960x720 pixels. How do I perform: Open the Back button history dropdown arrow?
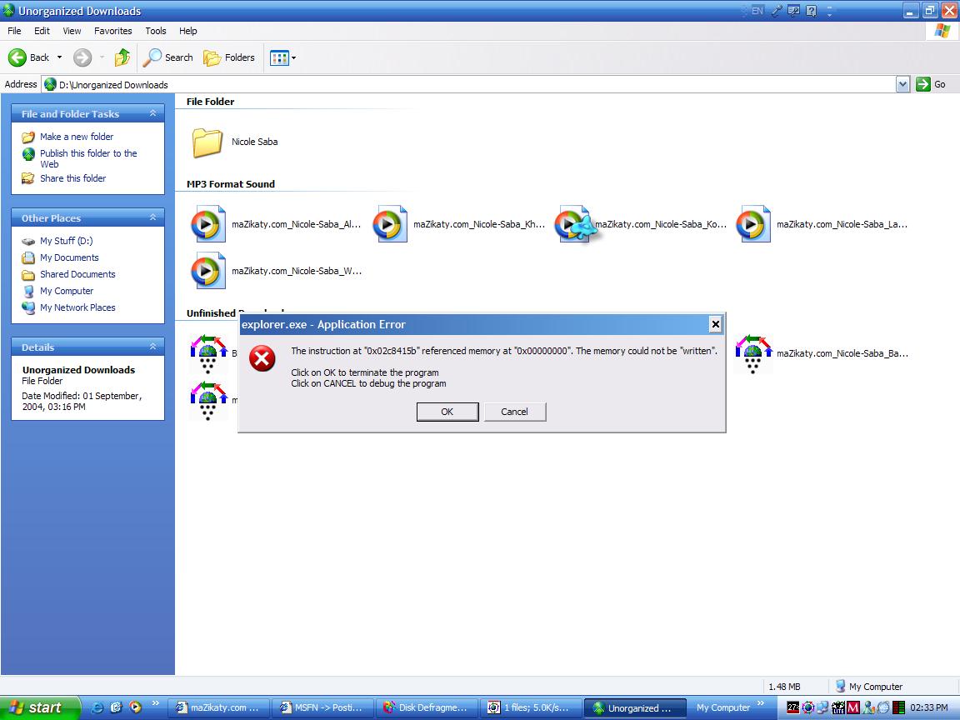coord(59,57)
